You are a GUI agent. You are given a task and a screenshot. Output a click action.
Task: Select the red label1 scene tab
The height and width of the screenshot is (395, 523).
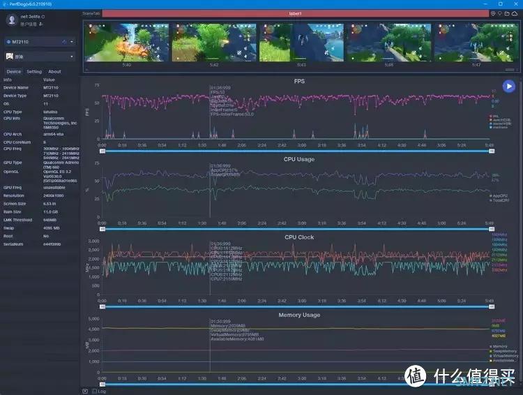tap(295, 13)
